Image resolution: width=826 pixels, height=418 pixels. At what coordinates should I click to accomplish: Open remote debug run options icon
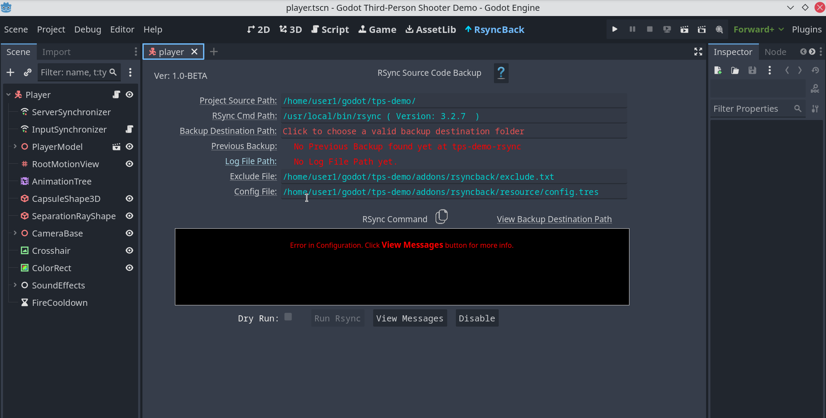click(x=667, y=29)
